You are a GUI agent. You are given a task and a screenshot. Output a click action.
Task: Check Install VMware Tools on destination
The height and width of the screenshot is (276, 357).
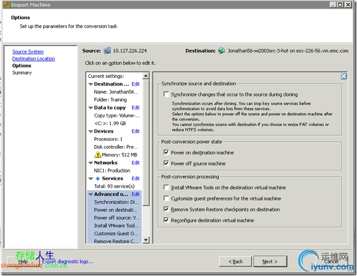pos(166,188)
